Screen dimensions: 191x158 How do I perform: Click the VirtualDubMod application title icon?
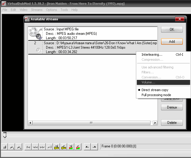[x=4, y=4]
